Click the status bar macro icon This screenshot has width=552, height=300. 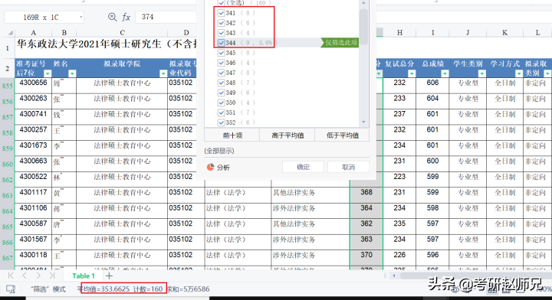(x=11, y=289)
